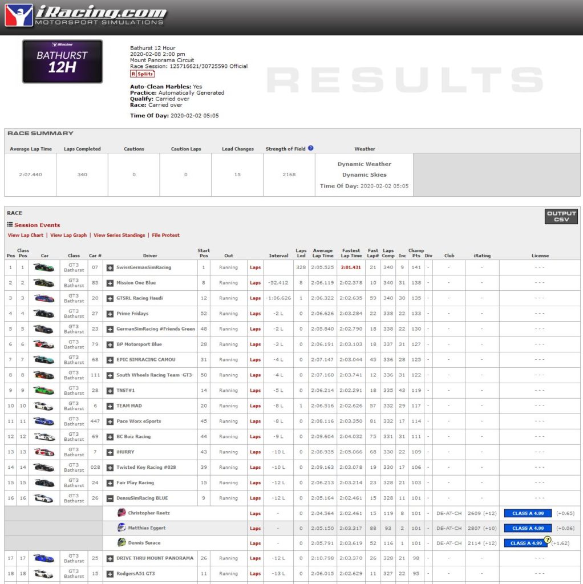Click DensuSimRacing BLUE car icon
Image resolution: width=583 pixels, height=584 pixels.
click(x=44, y=498)
